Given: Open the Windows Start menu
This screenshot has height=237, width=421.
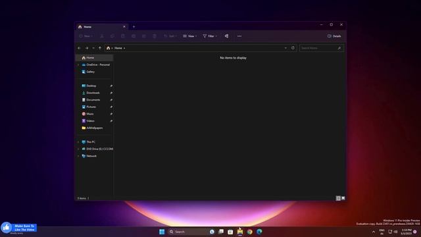Looking at the screenshot, I should click(x=162, y=232).
